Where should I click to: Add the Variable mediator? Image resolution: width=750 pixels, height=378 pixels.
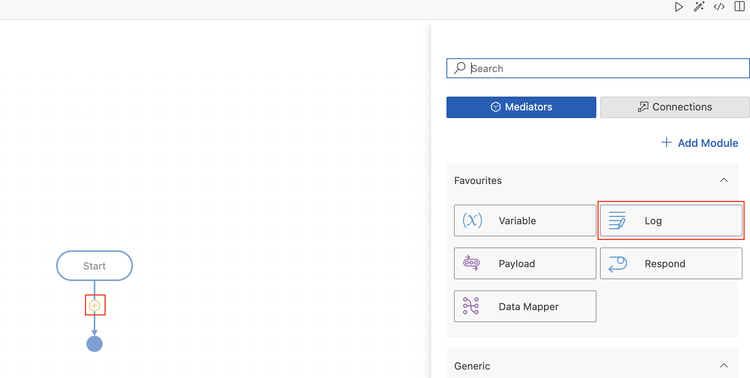(x=525, y=220)
